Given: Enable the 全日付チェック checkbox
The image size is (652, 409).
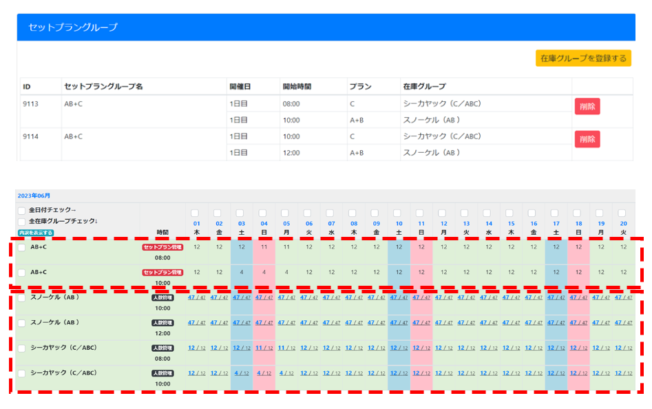Looking at the screenshot, I should coord(22,211).
